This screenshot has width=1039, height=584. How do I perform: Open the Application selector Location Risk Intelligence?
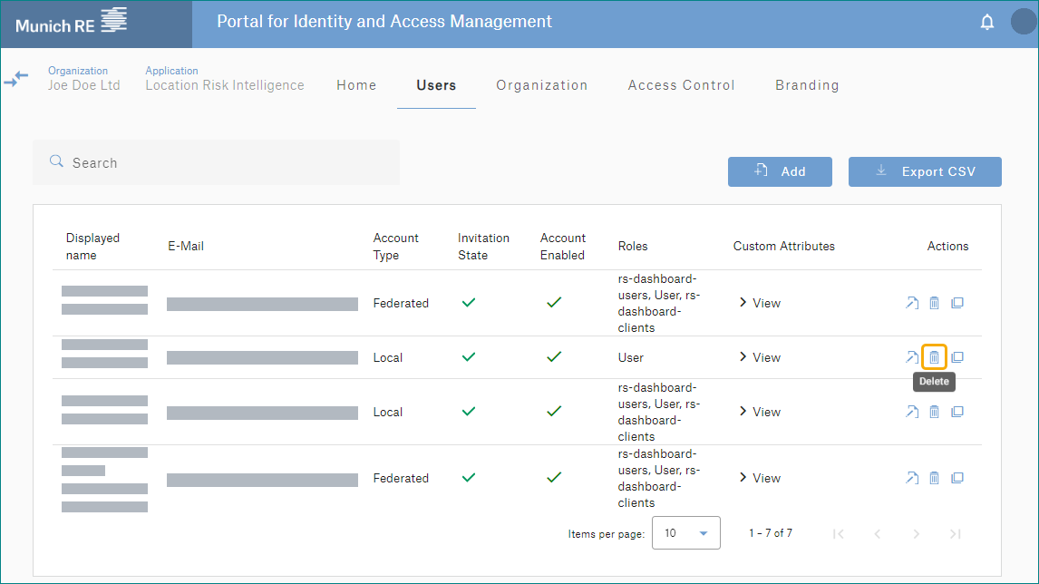[225, 79]
